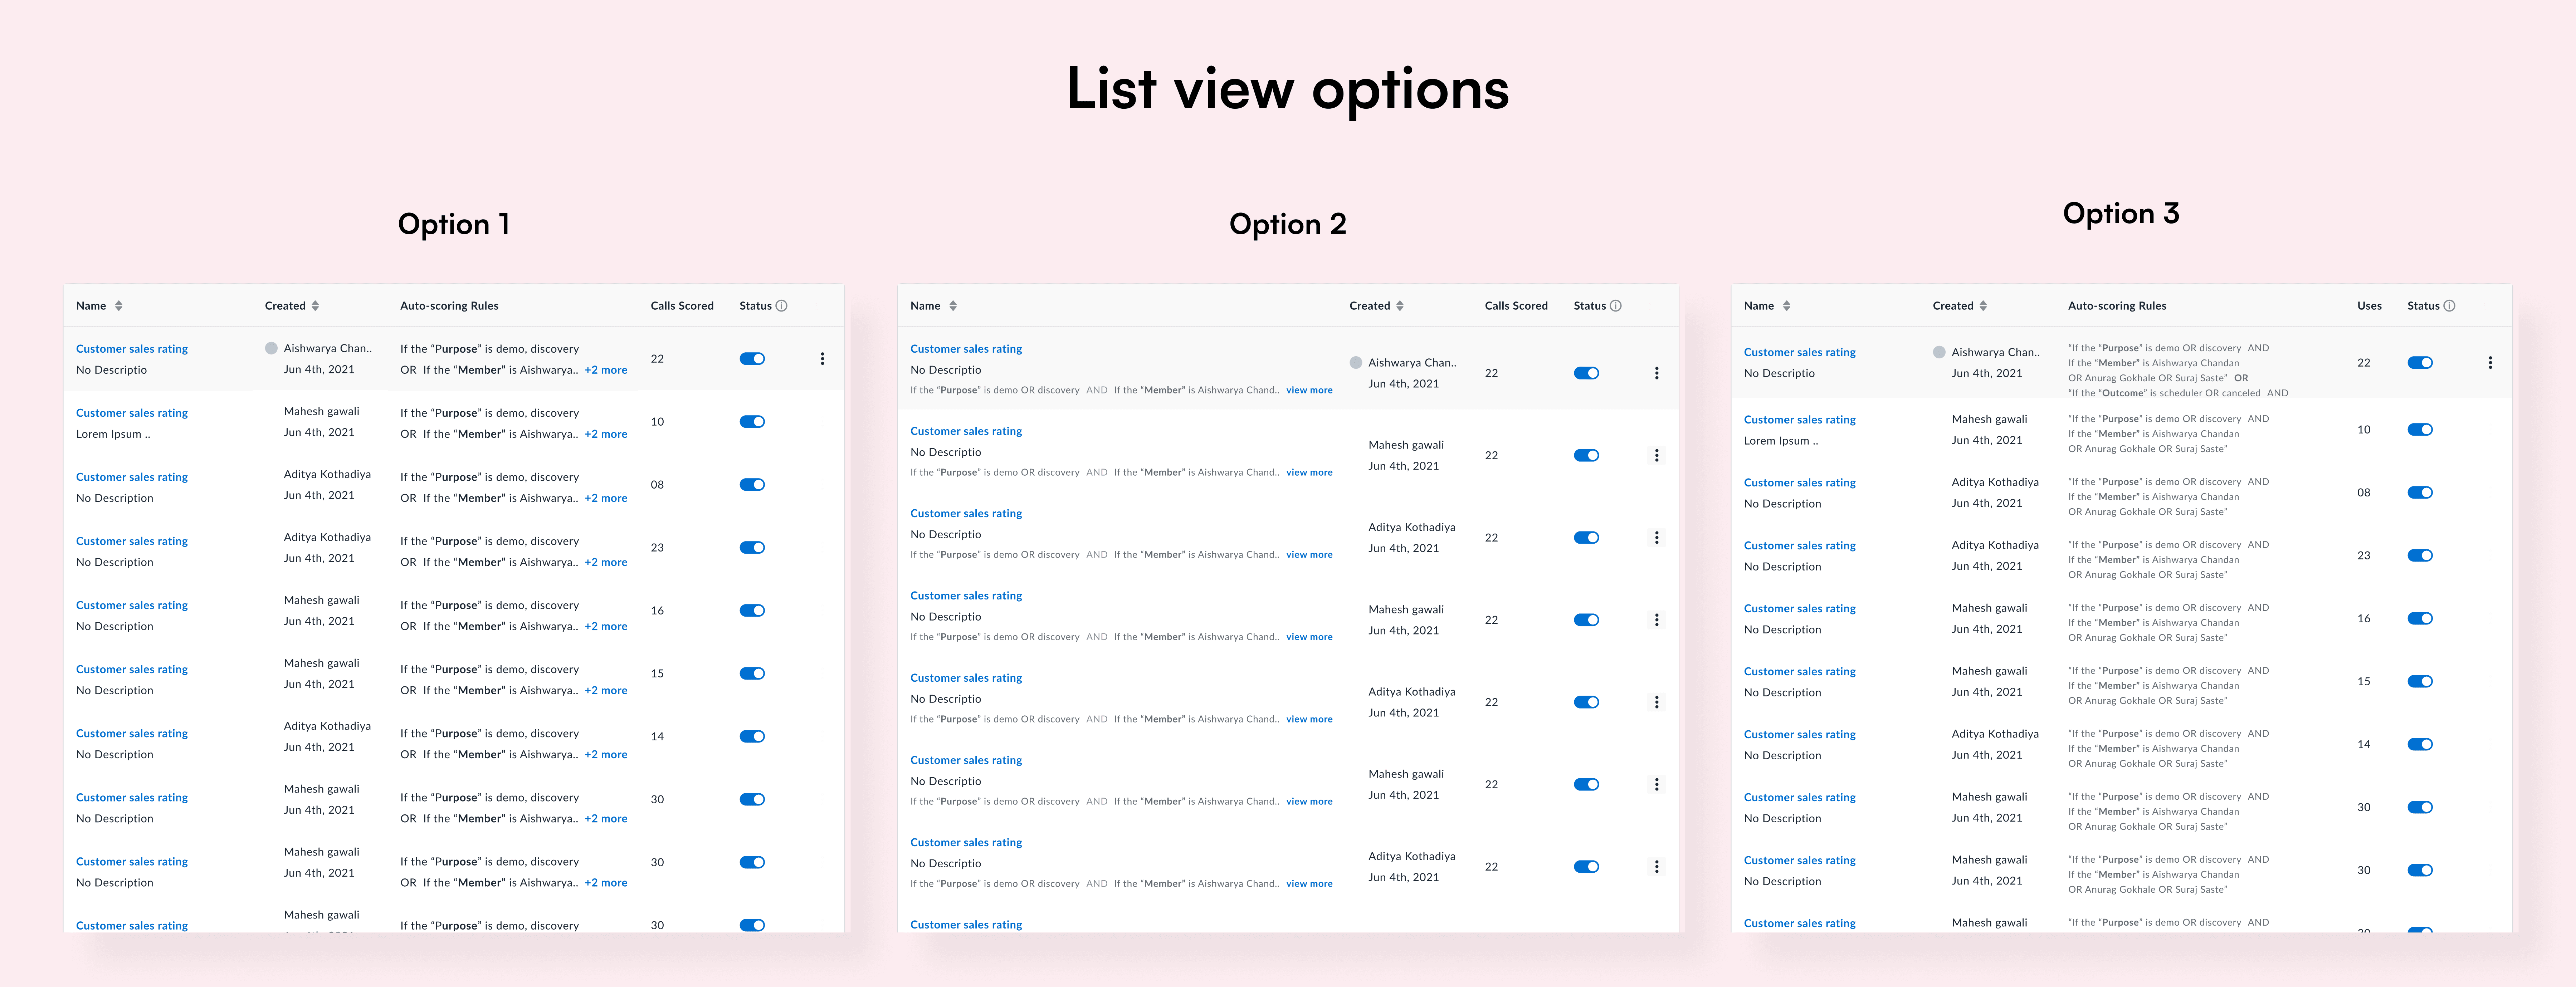Screen dimensions: 2576x990
Task: Click Aishwarya Chan avatar circle in Option 1
Action: tap(271, 348)
